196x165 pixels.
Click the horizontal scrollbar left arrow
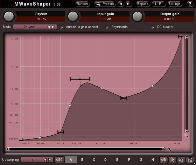click(x=7, y=149)
